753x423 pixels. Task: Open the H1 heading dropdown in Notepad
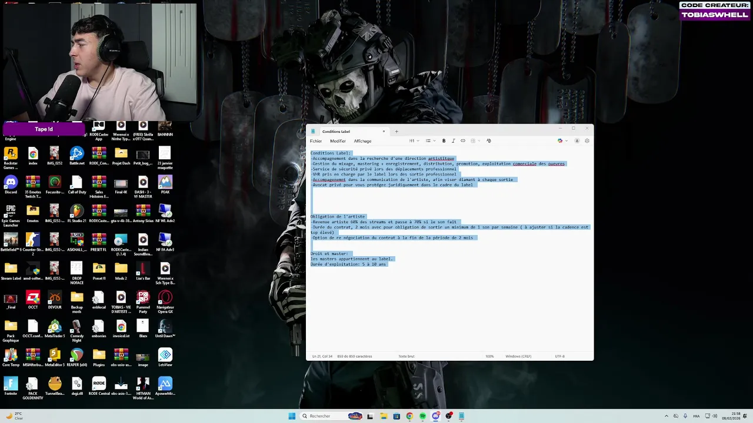(414, 141)
